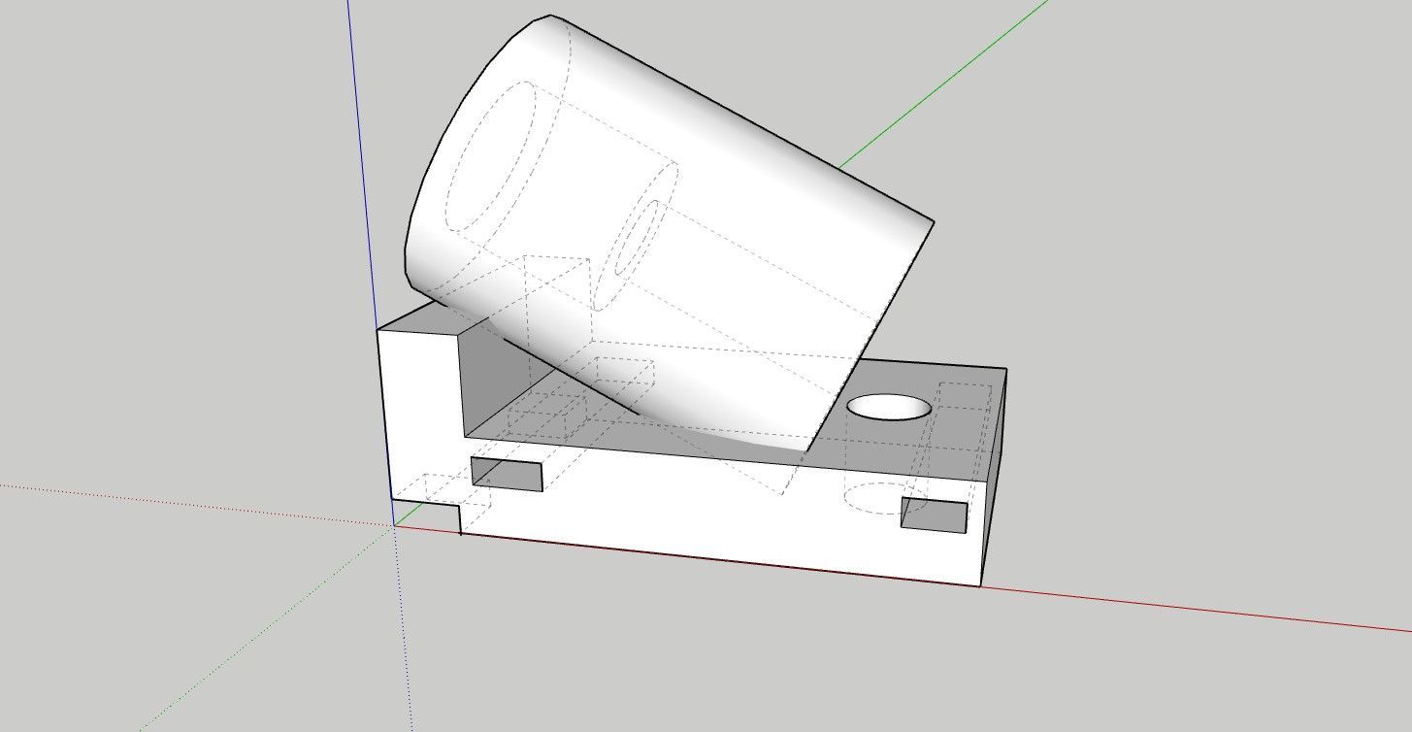The image size is (1412, 732).
Task: Click the axes origin point at the model corner
Action: click(x=394, y=525)
